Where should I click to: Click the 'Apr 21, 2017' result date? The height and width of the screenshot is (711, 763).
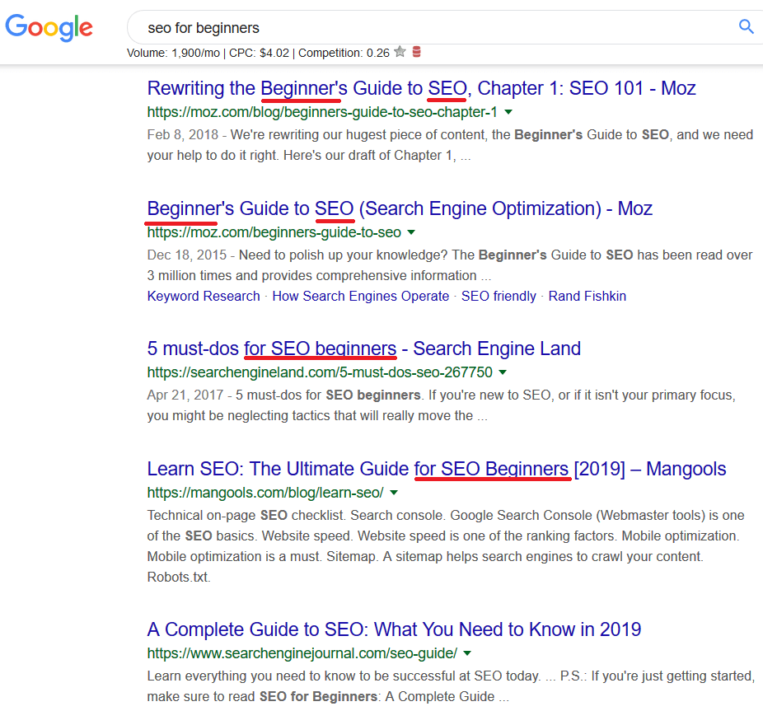[x=185, y=395]
